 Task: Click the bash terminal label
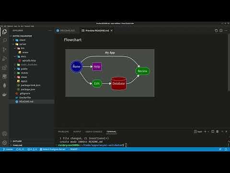198,132
